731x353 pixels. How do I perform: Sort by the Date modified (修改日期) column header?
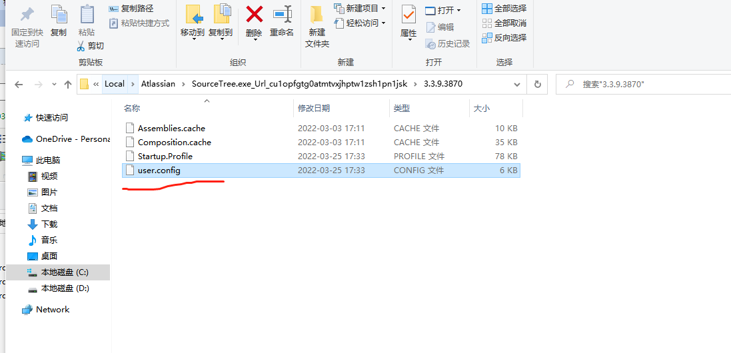pos(314,108)
